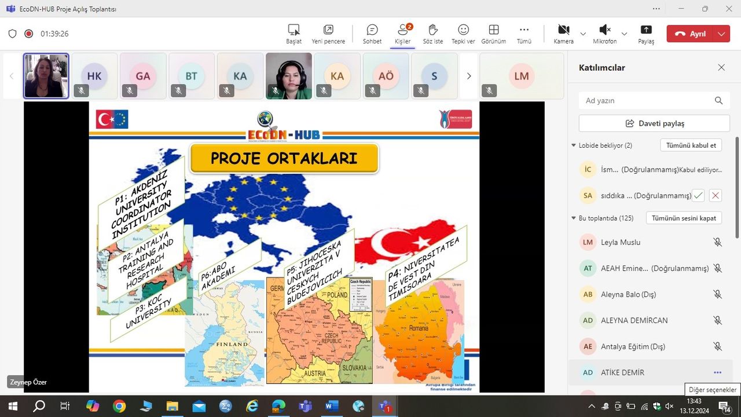The height and width of the screenshot is (417, 741).
Task: Open Yeni pencere pop-out
Action: tap(328, 34)
